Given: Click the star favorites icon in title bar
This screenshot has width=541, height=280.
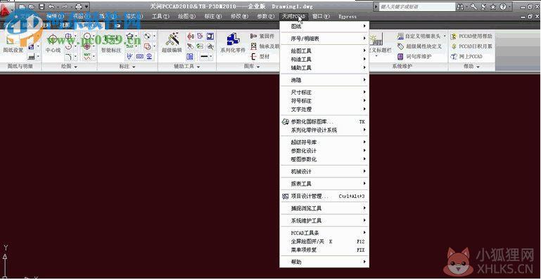Looking at the screenshot, I should point(493,6).
